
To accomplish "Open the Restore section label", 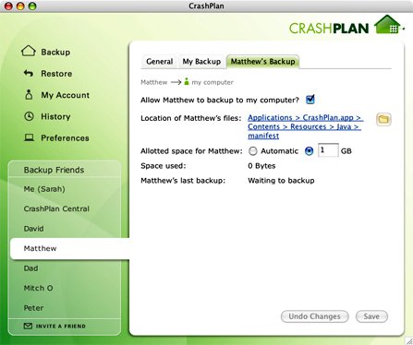I will coord(56,74).
